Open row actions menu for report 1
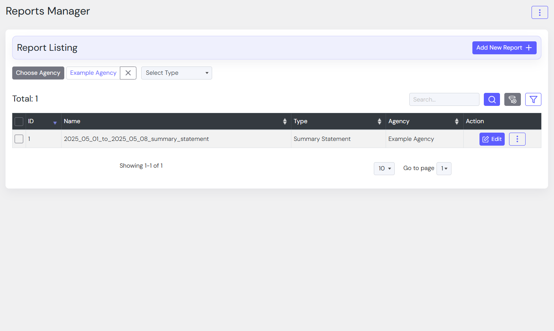 click(x=517, y=139)
